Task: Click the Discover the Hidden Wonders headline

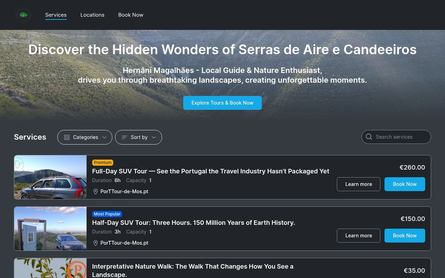Action: (222, 49)
